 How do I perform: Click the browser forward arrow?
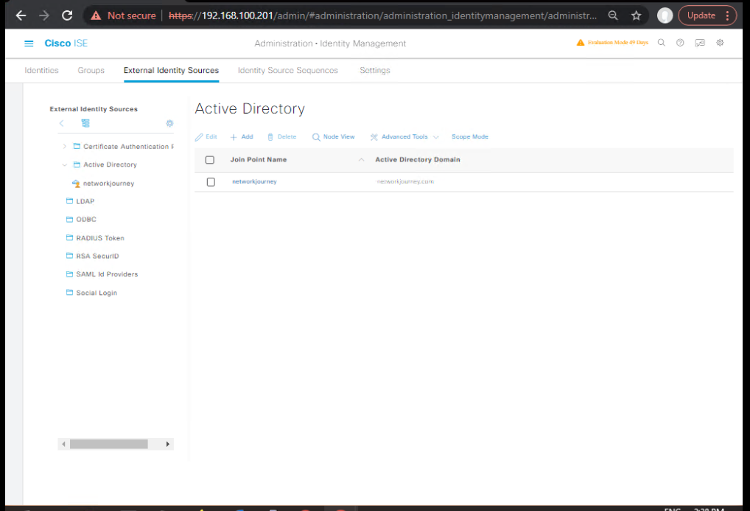coord(44,15)
